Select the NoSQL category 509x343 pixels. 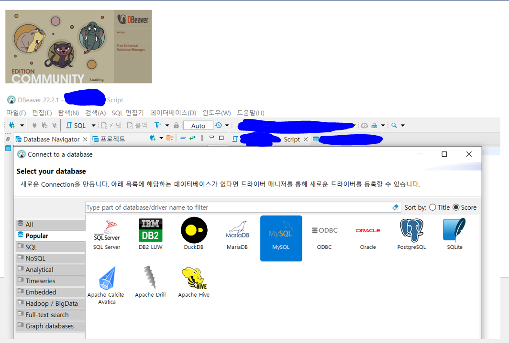tap(50, 258)
